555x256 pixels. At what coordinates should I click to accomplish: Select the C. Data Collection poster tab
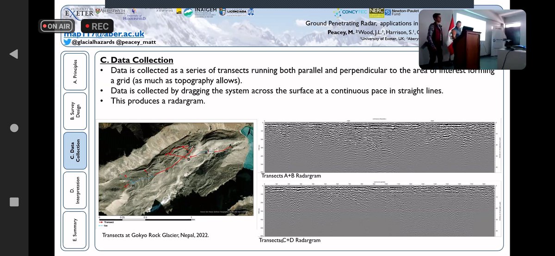(x=75, y=152)
